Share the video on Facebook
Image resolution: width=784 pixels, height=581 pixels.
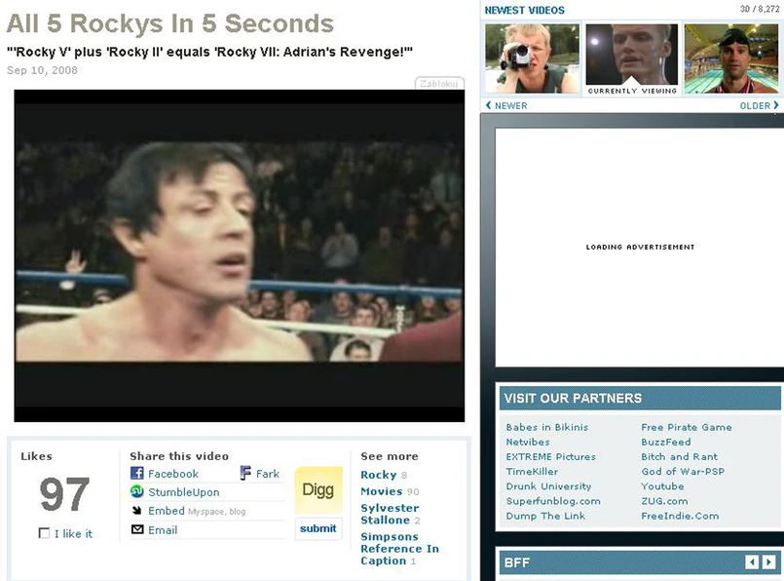(x=173, y=474)
